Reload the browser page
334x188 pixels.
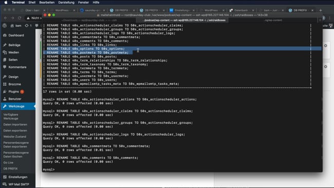pyautogui.click(x=20, y=18)
